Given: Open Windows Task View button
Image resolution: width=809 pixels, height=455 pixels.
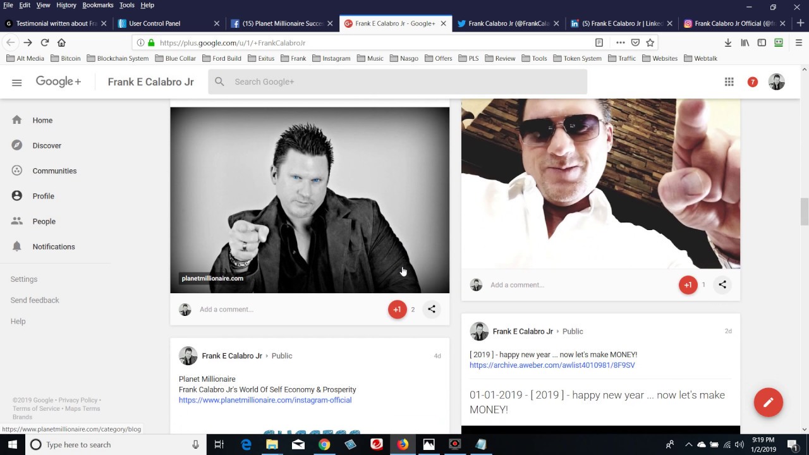Looking at the screenshot, I should point(219,444).
